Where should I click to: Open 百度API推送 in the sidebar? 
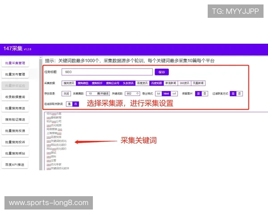[x=15, y=165]
